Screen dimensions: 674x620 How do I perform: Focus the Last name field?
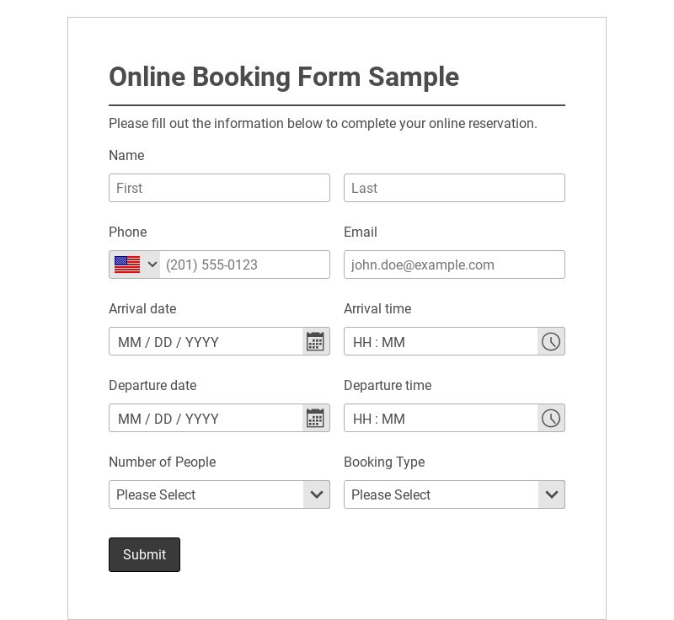click(x=454, y=188)
